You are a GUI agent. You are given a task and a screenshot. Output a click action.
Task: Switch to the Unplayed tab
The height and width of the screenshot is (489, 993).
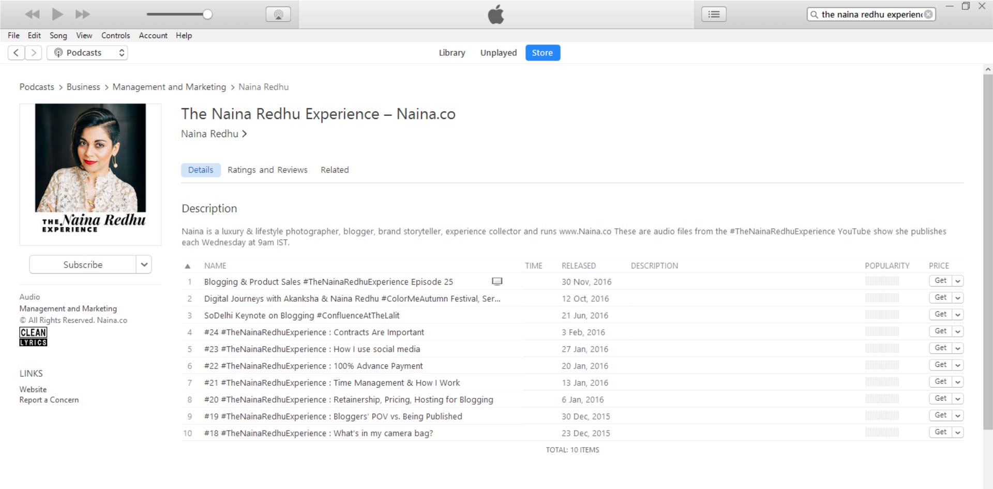pos(499,53)
